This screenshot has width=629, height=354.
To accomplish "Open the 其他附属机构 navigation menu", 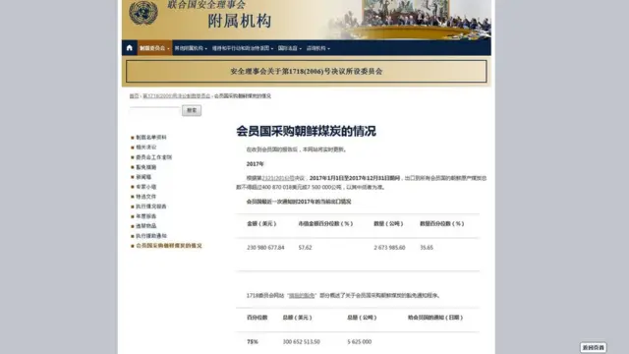I will [x=191, y=48].
